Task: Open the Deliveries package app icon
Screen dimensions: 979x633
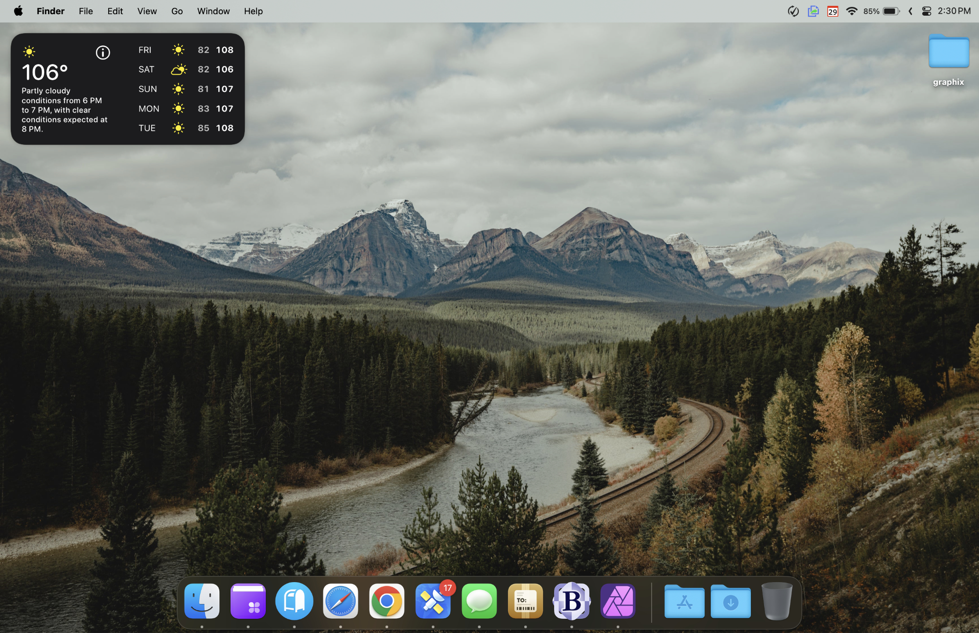Action: tap(525, 601)
